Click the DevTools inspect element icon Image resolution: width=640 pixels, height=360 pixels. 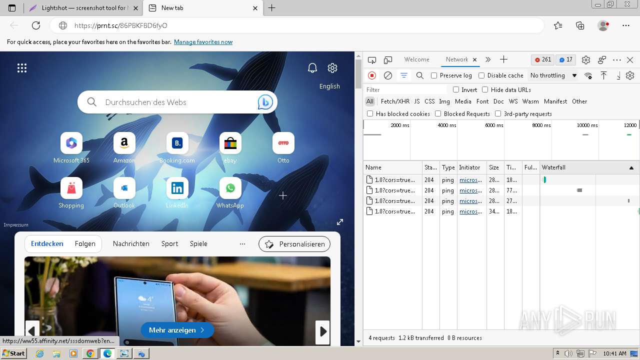371,59
